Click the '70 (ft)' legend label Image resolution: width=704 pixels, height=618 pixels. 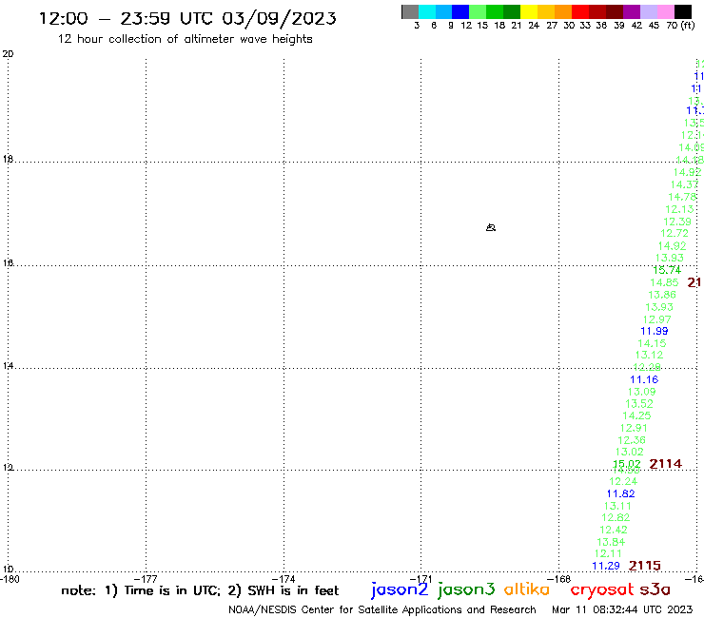(680, 25)
